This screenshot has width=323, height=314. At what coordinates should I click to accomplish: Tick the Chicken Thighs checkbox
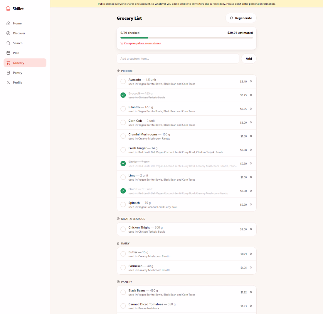(x=123, y=229)
